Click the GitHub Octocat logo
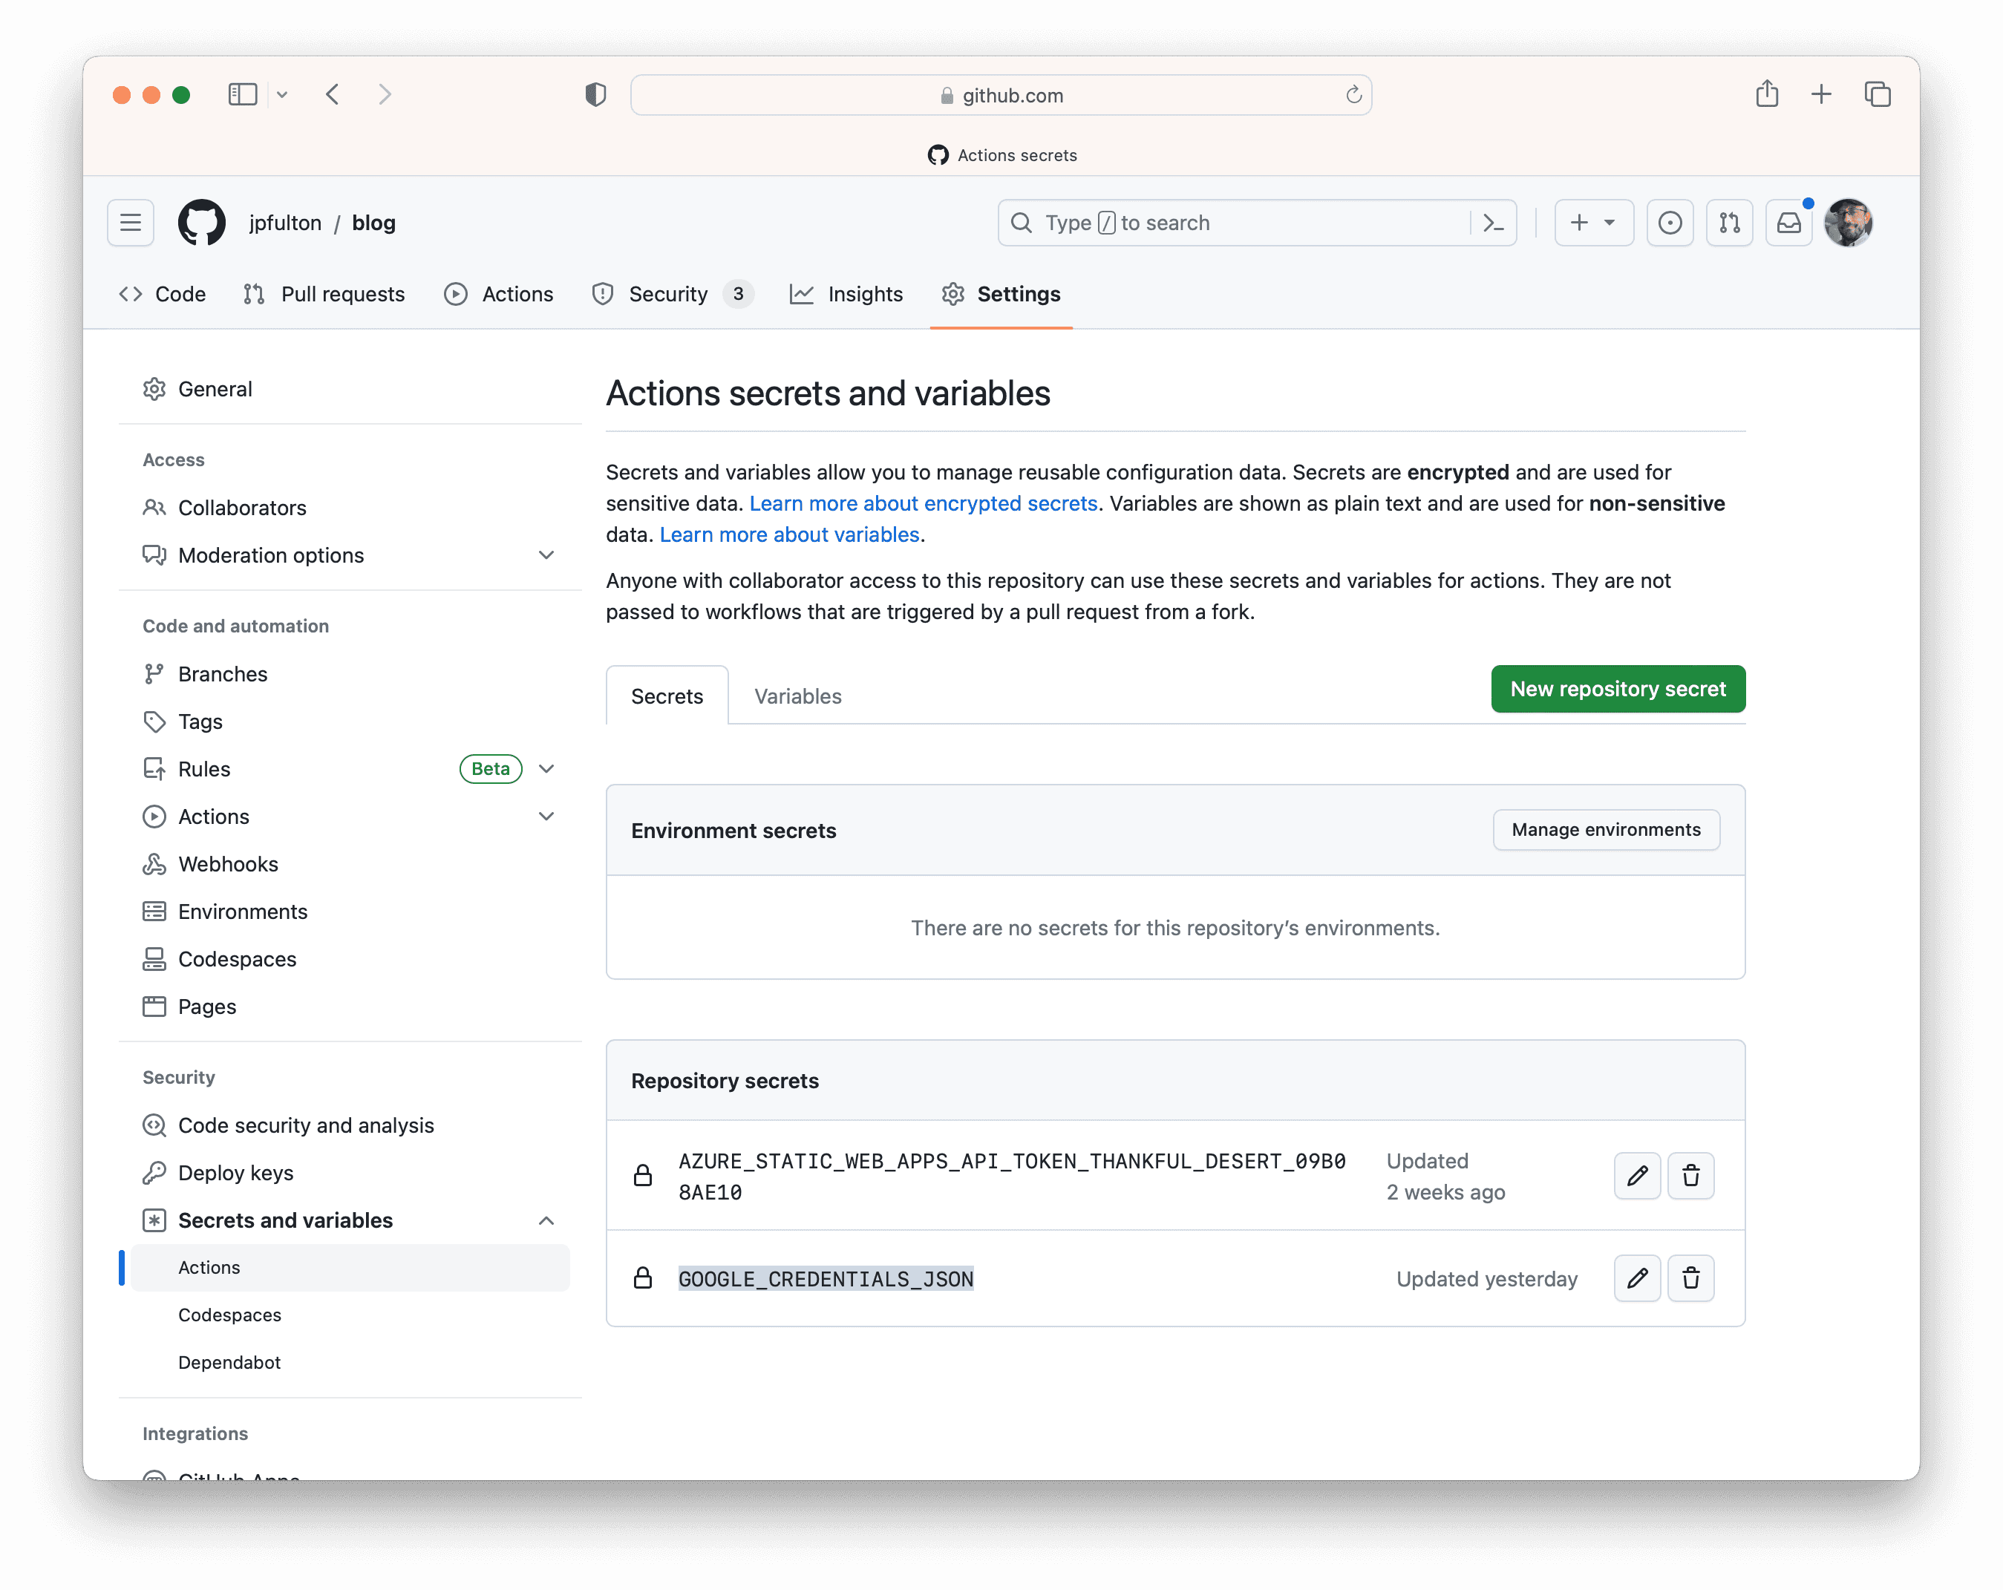 (x=202, y=223)
